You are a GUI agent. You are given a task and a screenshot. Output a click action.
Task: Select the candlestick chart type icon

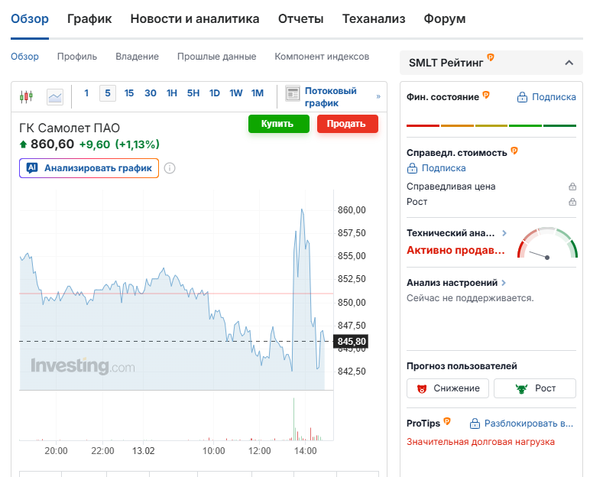28,96
